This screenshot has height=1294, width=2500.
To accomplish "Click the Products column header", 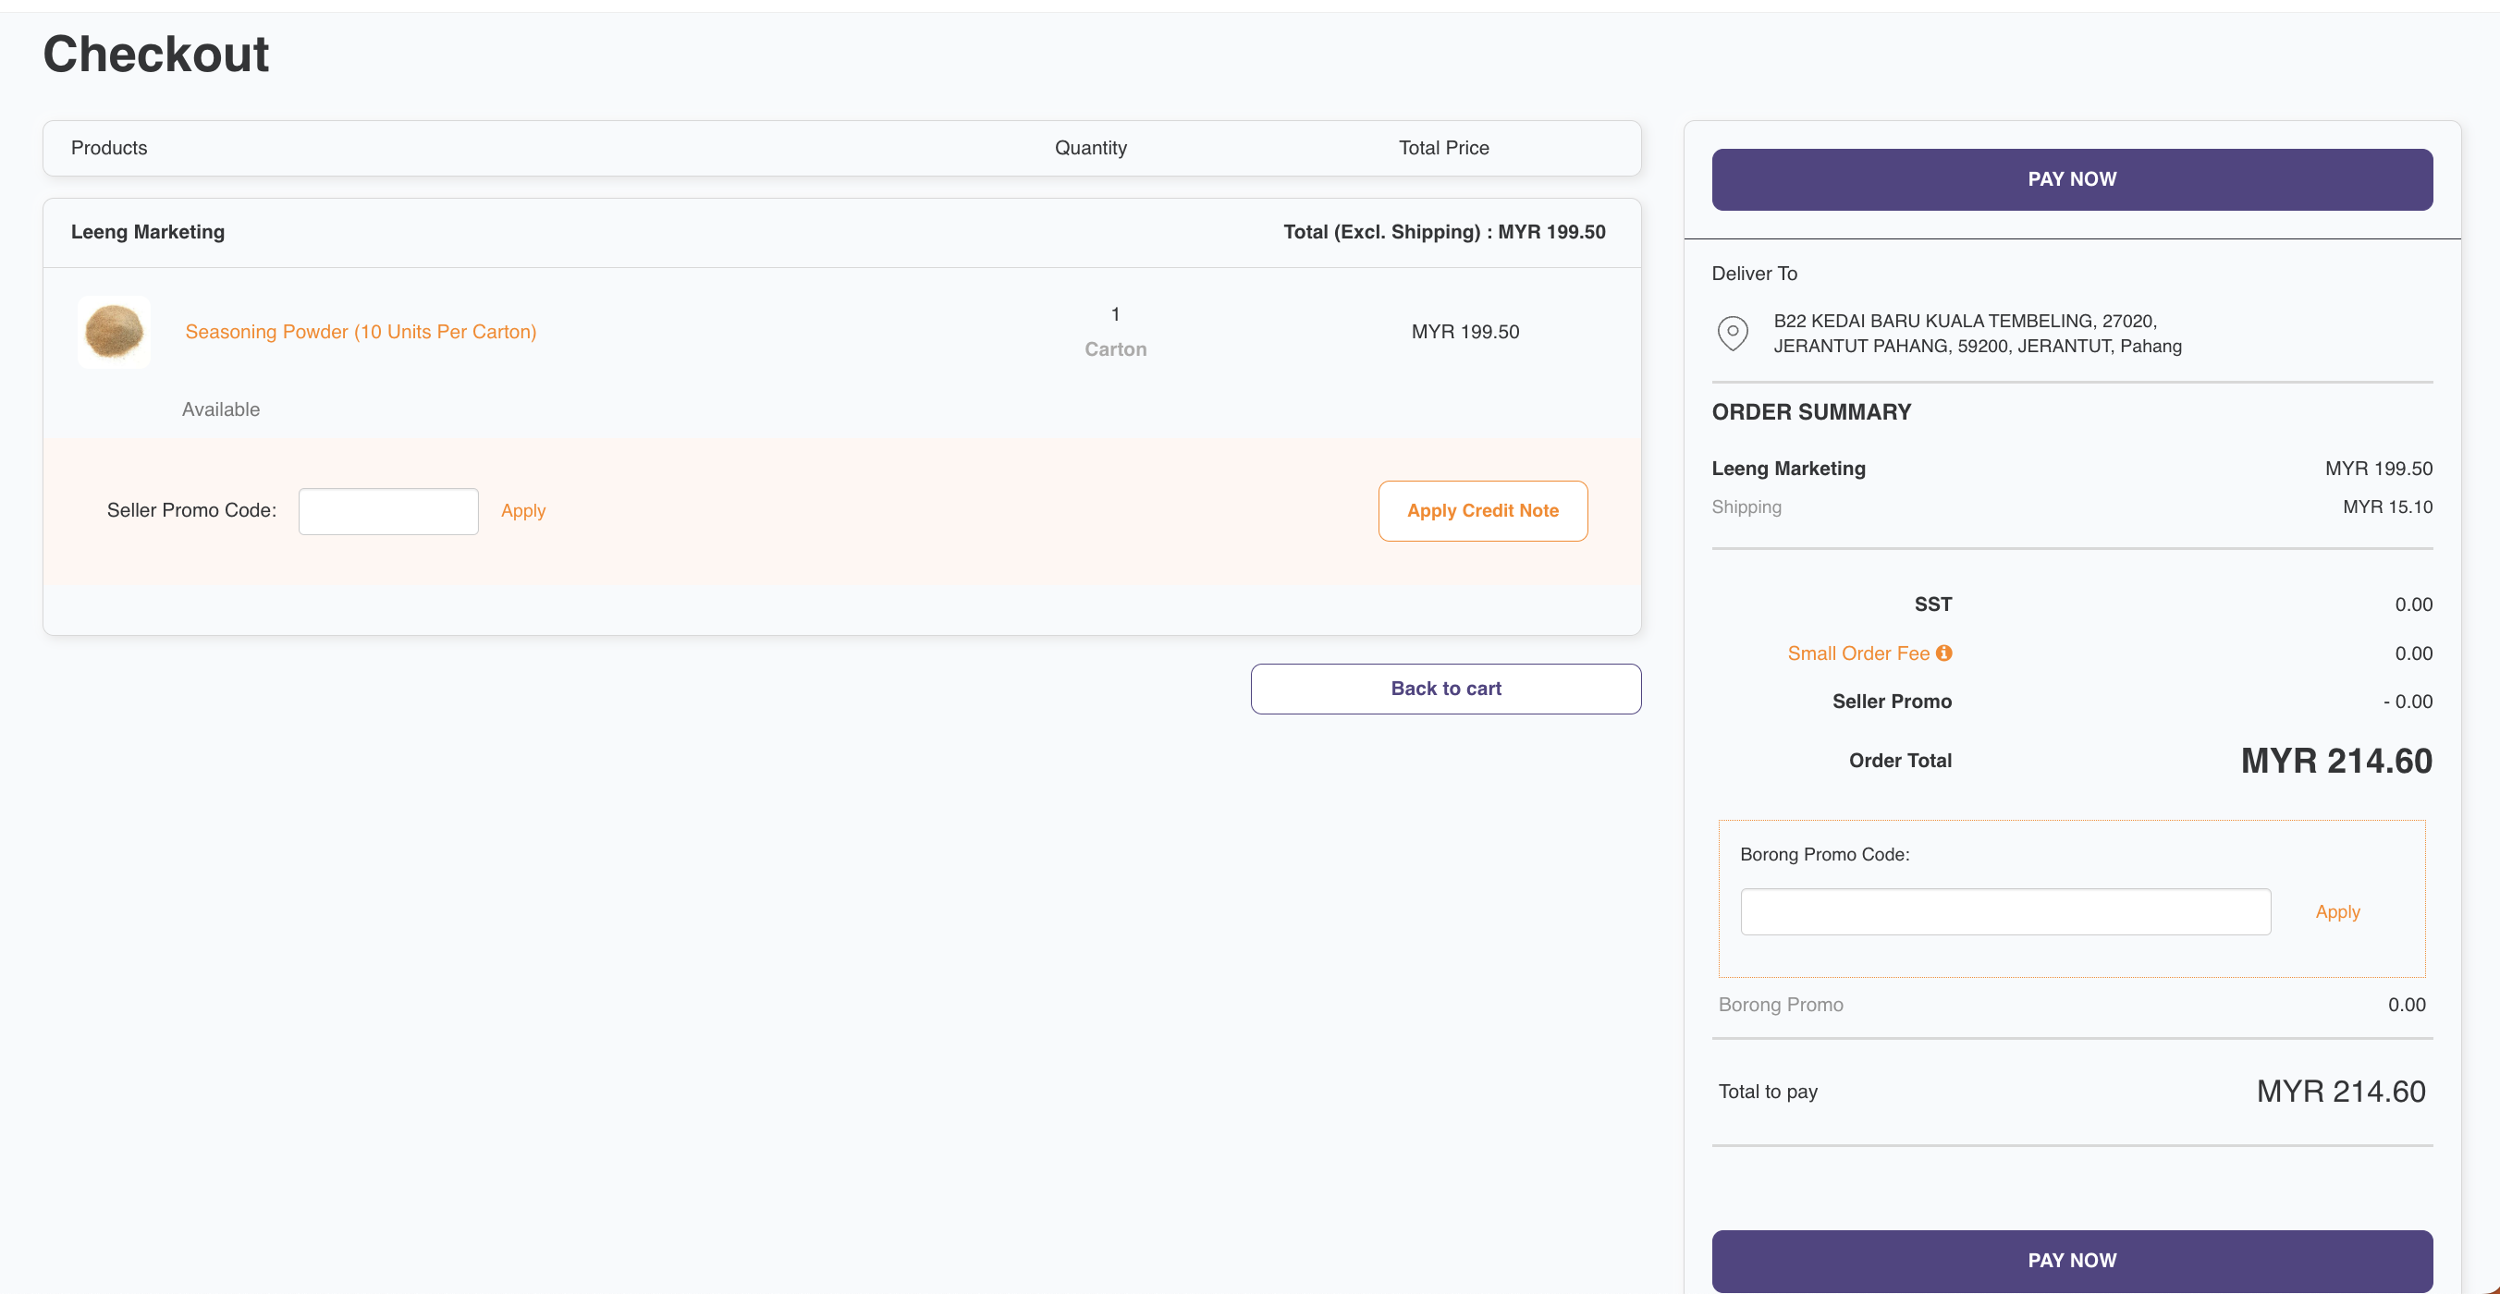I will click(109, 149).
